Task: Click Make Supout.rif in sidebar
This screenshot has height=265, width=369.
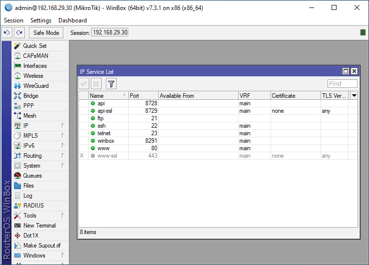Action: point(40,246)
